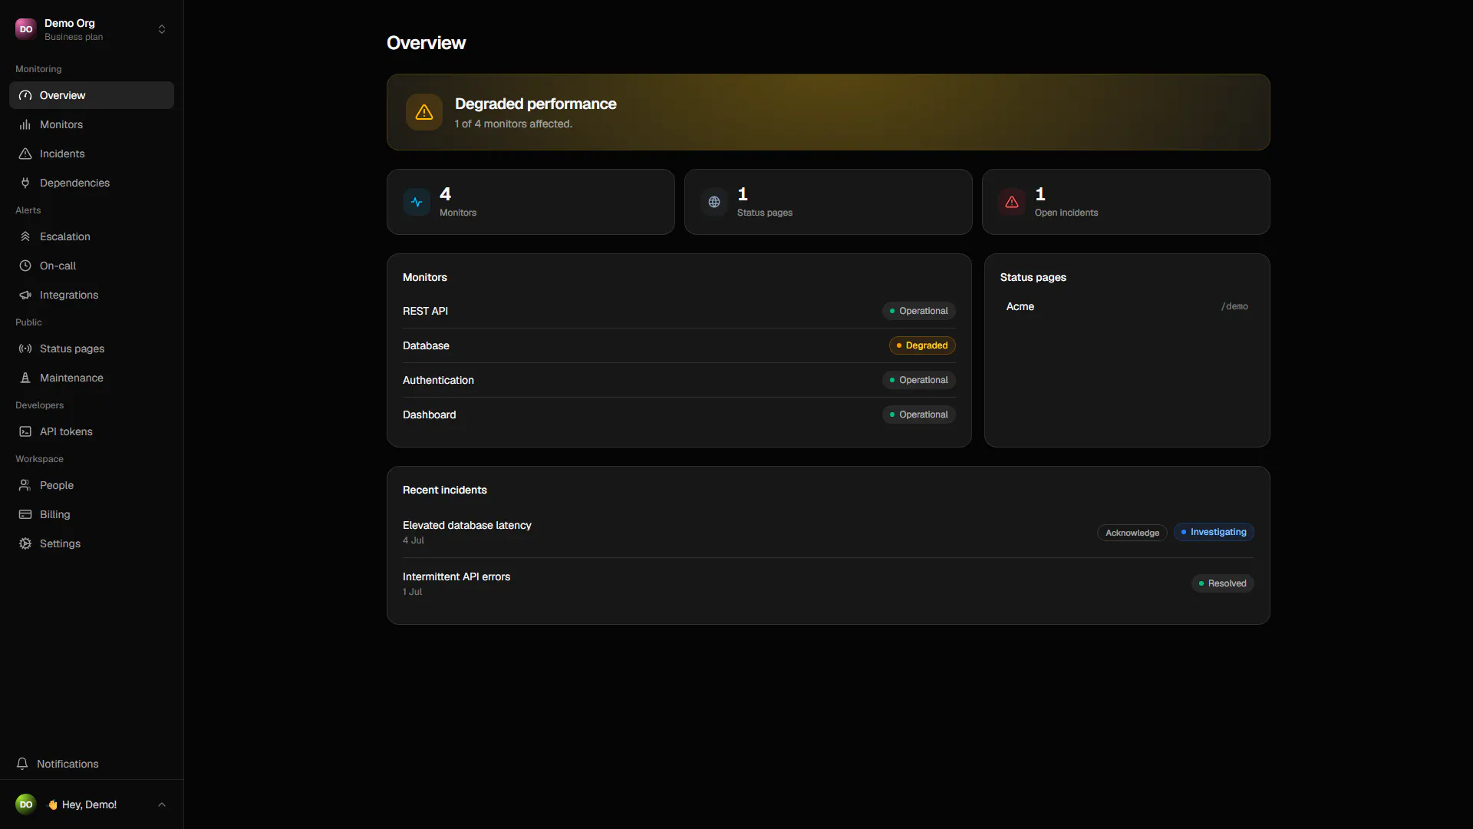Screen dimensions: 1473x829
Task: Click the globe icon in Status pages card
Action: tap(714, 202)
